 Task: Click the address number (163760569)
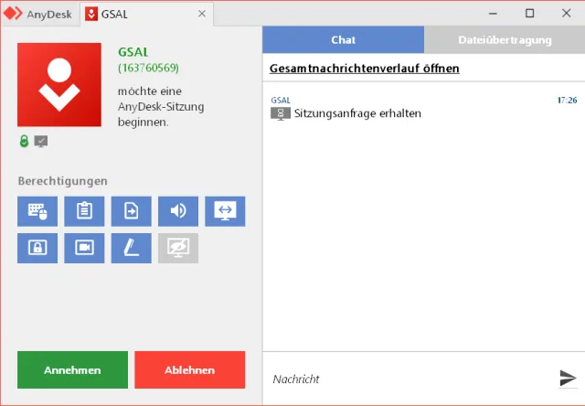148,68
